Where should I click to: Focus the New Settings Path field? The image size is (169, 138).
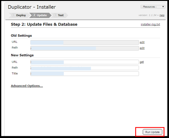(84, 68)
